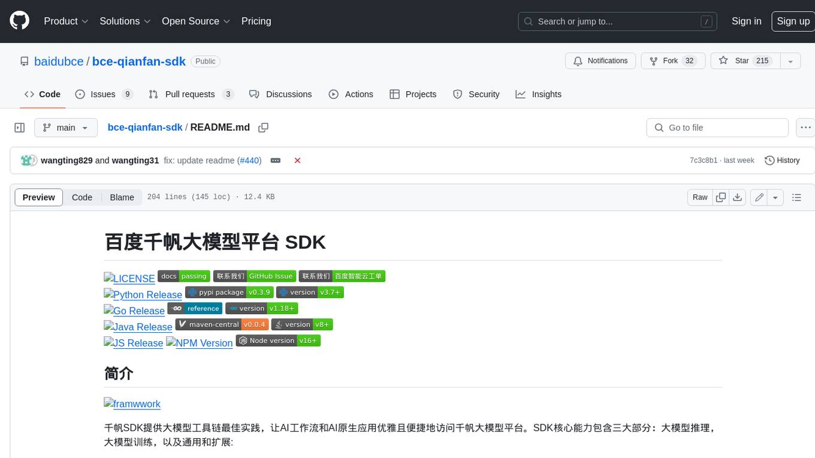Screen dimensions: 815x458
Task: Expand the file tree side panel
Action: 19,128
